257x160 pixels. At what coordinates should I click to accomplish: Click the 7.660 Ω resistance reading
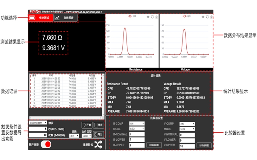point(52,37)
